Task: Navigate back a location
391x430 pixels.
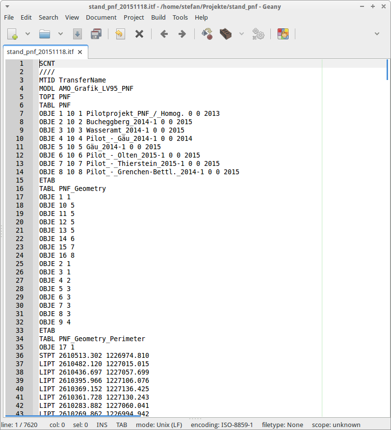Action: (164, 34)
